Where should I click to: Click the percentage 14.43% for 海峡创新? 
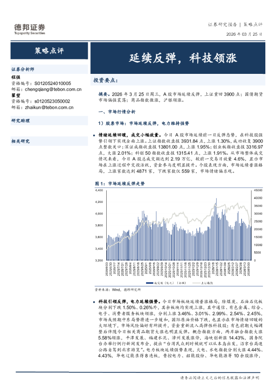pos(237,338)
